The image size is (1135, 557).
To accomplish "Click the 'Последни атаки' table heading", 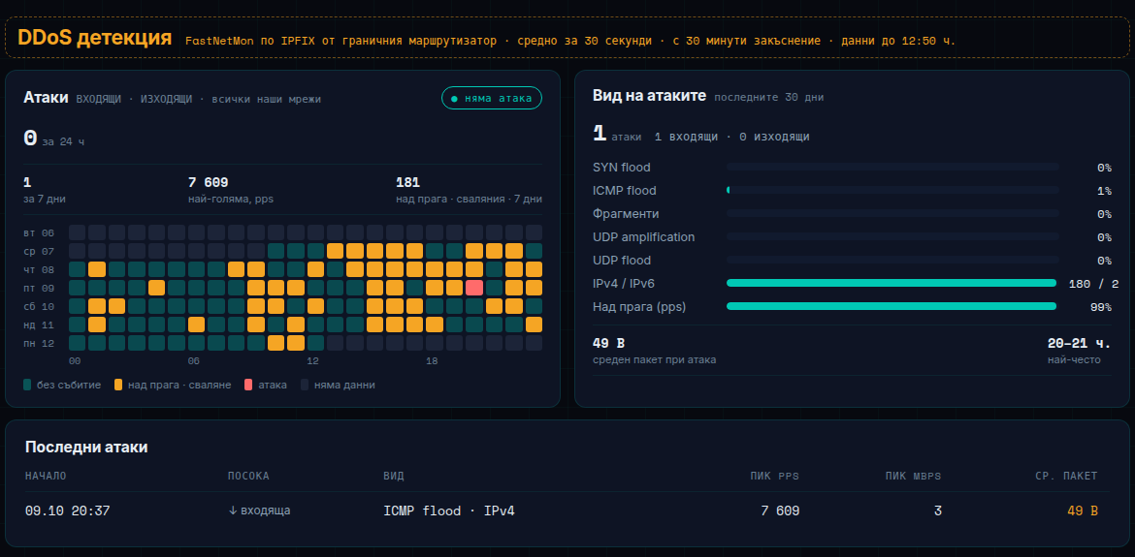I will pos(86,448).
